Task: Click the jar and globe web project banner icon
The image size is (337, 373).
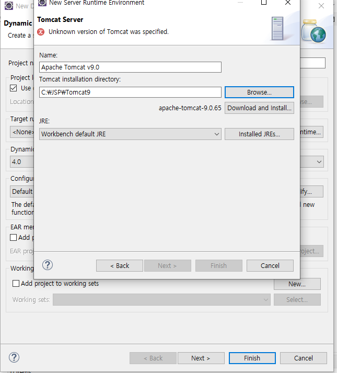Action: tap(313, 31)
